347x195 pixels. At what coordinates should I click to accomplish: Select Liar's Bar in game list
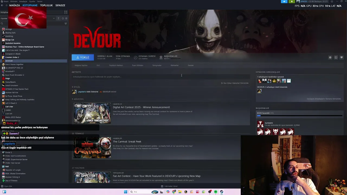coord(9,107)
